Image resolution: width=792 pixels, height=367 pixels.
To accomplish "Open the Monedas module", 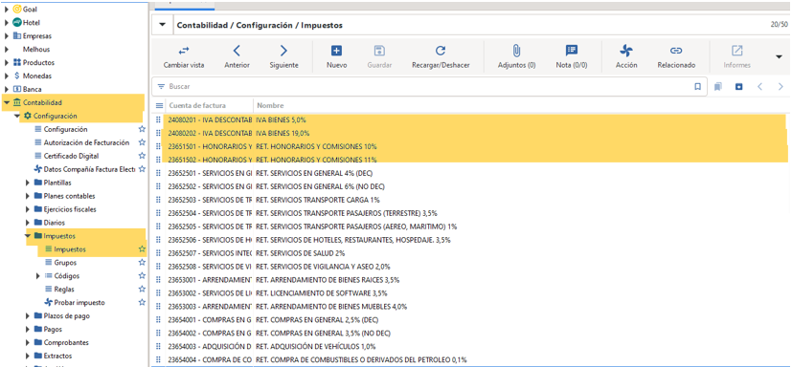I will 37,76.
